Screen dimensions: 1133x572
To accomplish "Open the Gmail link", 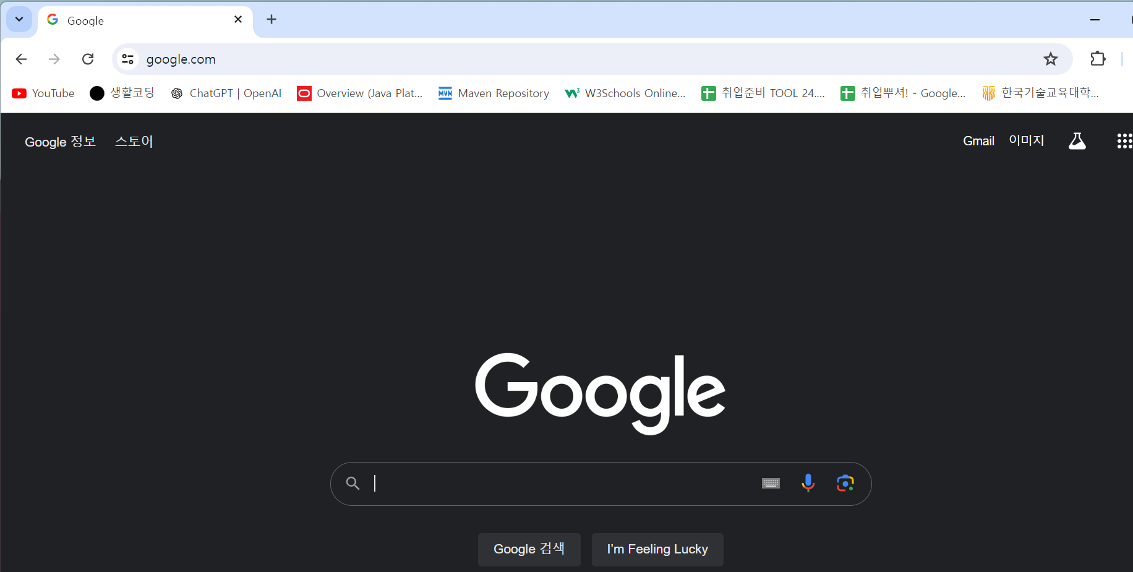I will pyautogui.click(x=978, y=141).
